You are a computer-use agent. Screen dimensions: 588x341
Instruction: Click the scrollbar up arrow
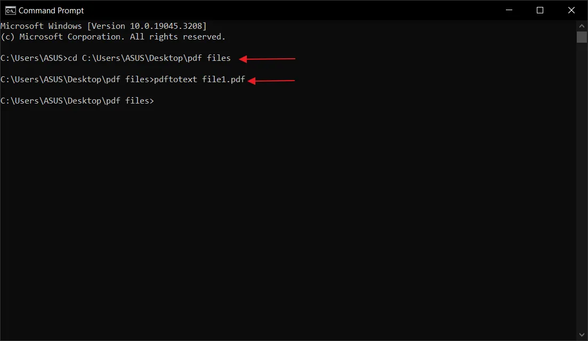582,26
